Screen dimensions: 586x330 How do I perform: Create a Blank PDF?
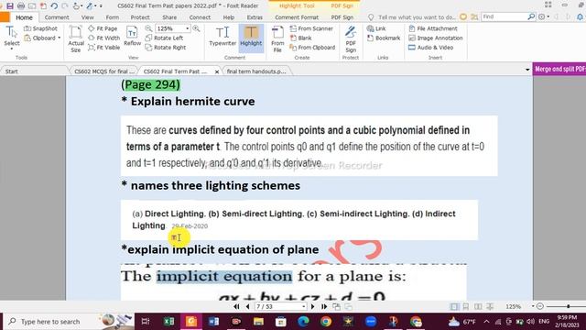pos(301,38)
